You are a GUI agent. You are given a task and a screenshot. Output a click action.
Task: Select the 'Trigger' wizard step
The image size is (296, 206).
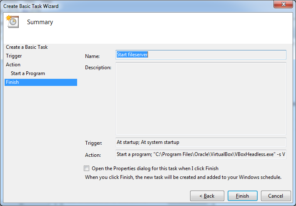[14, 56]
